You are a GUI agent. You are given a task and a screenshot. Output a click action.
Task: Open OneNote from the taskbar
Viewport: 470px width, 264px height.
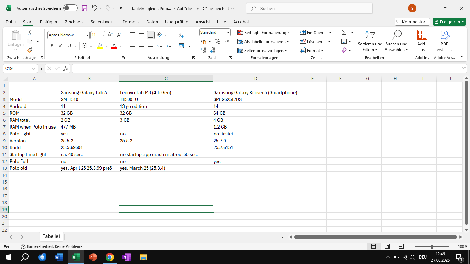tap(127, 257)
